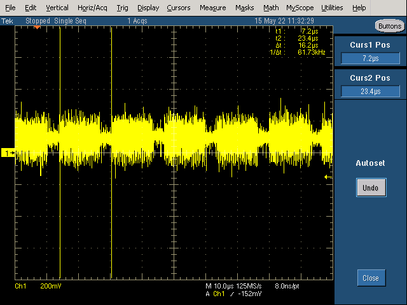Open the Horiz/Acq menu
Viewport: 407px width, 305px height.
92,8
